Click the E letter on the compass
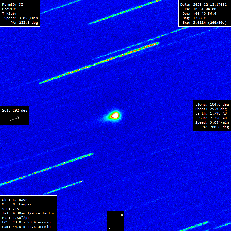Viewport: 231px width, 231px height. 109,227
